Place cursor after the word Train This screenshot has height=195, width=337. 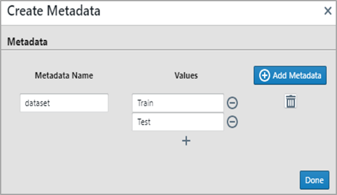(x=155, y=103)
